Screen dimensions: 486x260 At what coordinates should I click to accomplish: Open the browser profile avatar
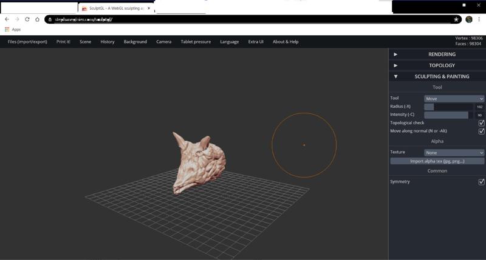pos(468,19)
